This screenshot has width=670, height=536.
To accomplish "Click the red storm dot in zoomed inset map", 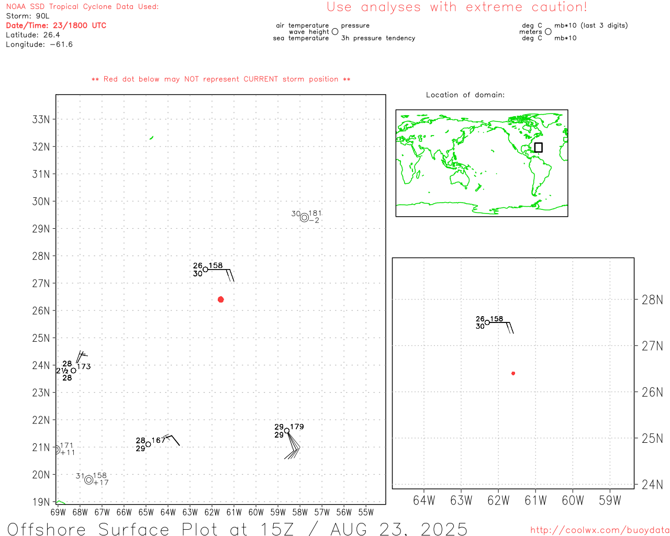I will [513, 373].
